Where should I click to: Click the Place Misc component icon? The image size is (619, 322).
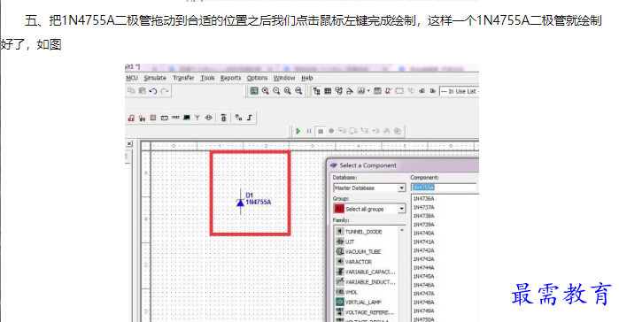pyautogui.click(x=175, y=118)
